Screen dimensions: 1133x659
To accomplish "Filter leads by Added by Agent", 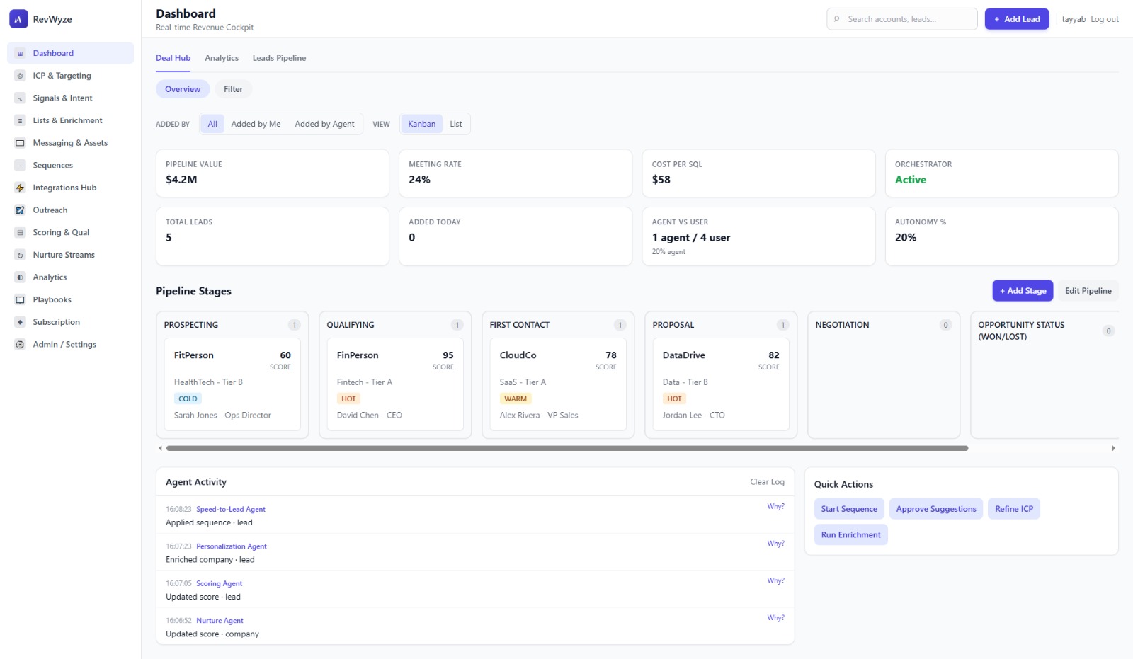I will (324, 124).
